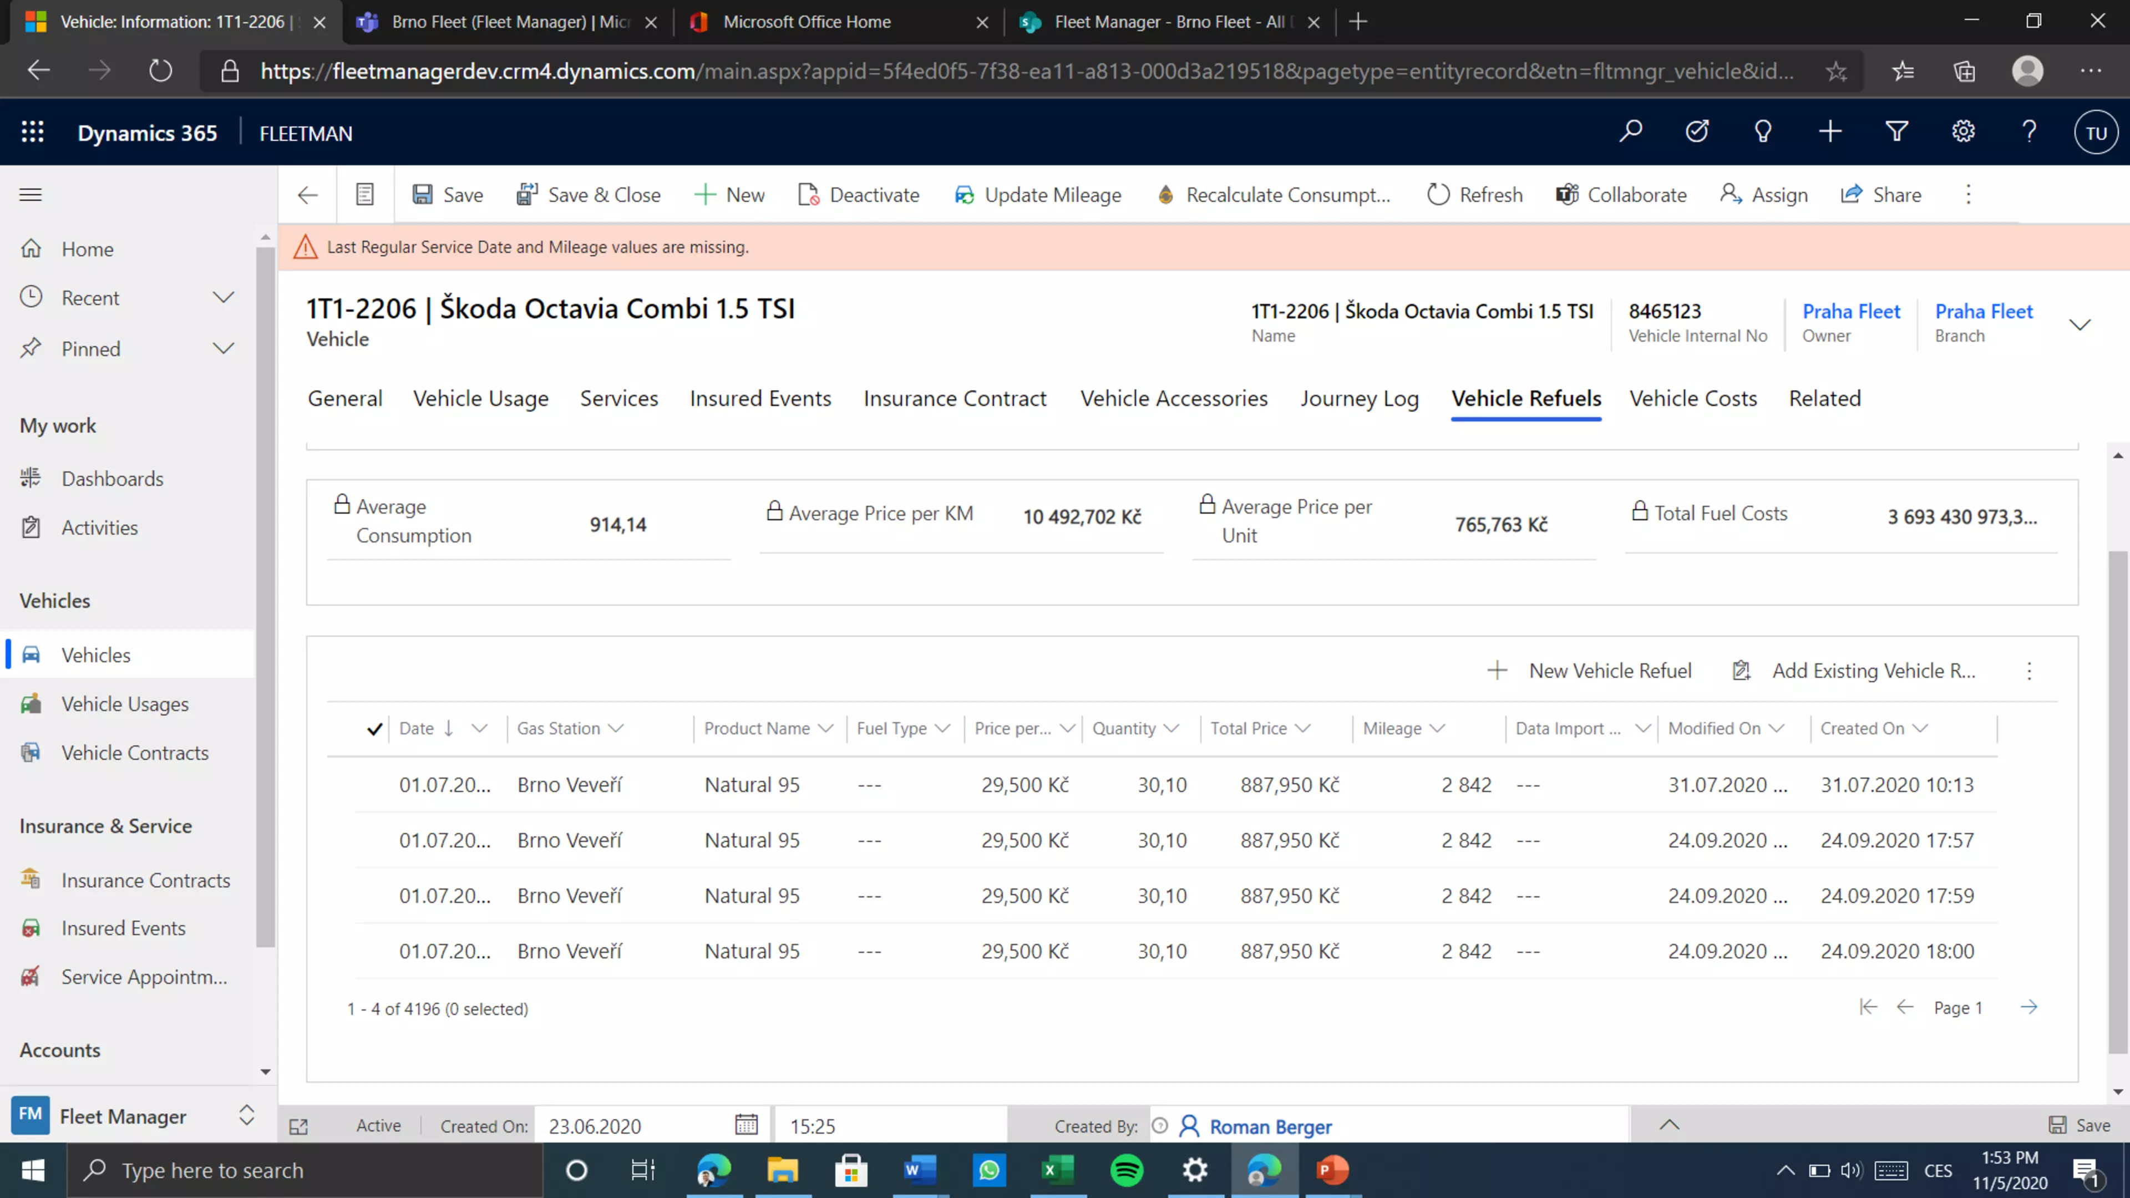Screen dimensions: 2130x1198
Task: Click Add Existing Vehicle Refuel button
Action: [x=1854, y=671]
